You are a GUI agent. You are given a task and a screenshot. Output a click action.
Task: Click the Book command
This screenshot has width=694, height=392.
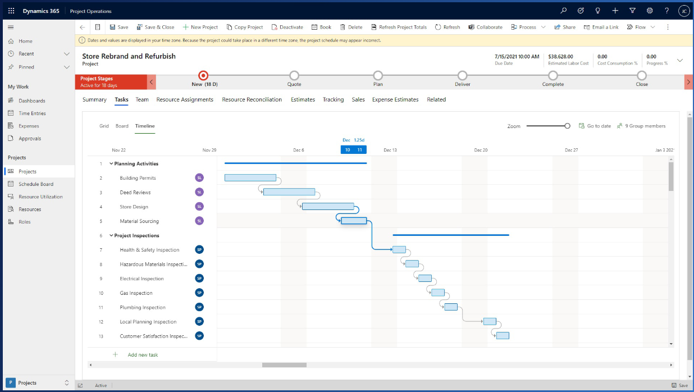(x=321, y=27)
